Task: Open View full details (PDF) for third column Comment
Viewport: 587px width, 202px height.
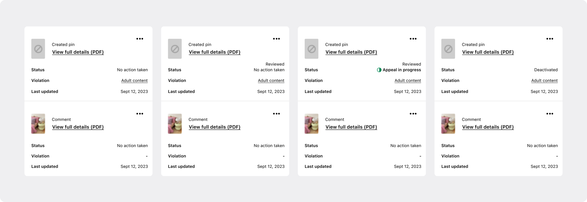Action: pyautogui.click(x=351, y=127)
